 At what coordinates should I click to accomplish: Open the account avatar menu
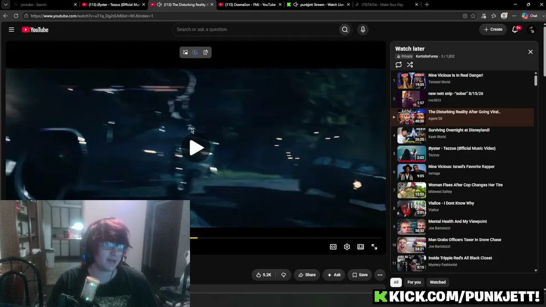tap(531, 29)
